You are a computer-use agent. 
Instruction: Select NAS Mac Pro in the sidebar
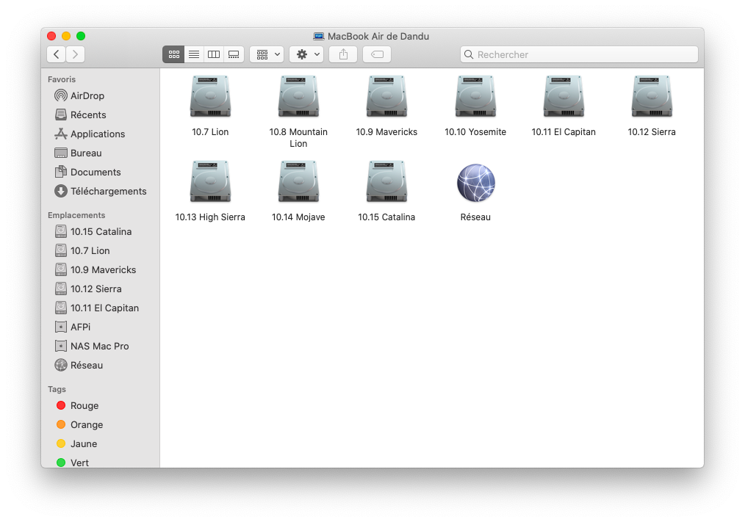click(x=91, y=347)
